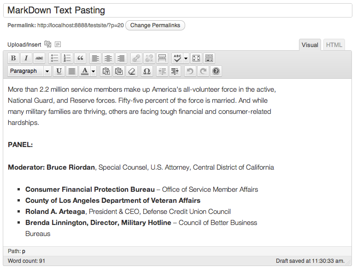Toggle the kitchen sink toolbar row
The width and height of the screenshot is (357, 272).
[x=209, y=58]
